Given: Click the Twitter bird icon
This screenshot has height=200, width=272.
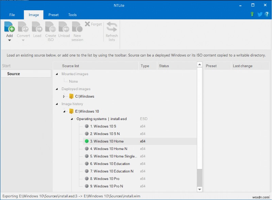Looking at the screenshot, I should coord(260,14).
